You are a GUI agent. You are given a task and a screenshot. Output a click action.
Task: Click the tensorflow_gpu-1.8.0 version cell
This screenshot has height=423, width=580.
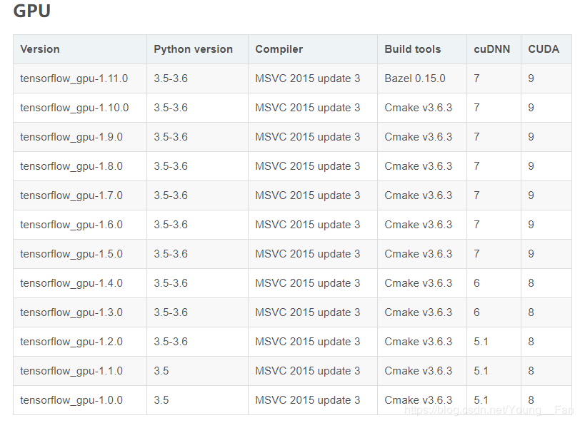pyautogui.click(x=71, y=166)
